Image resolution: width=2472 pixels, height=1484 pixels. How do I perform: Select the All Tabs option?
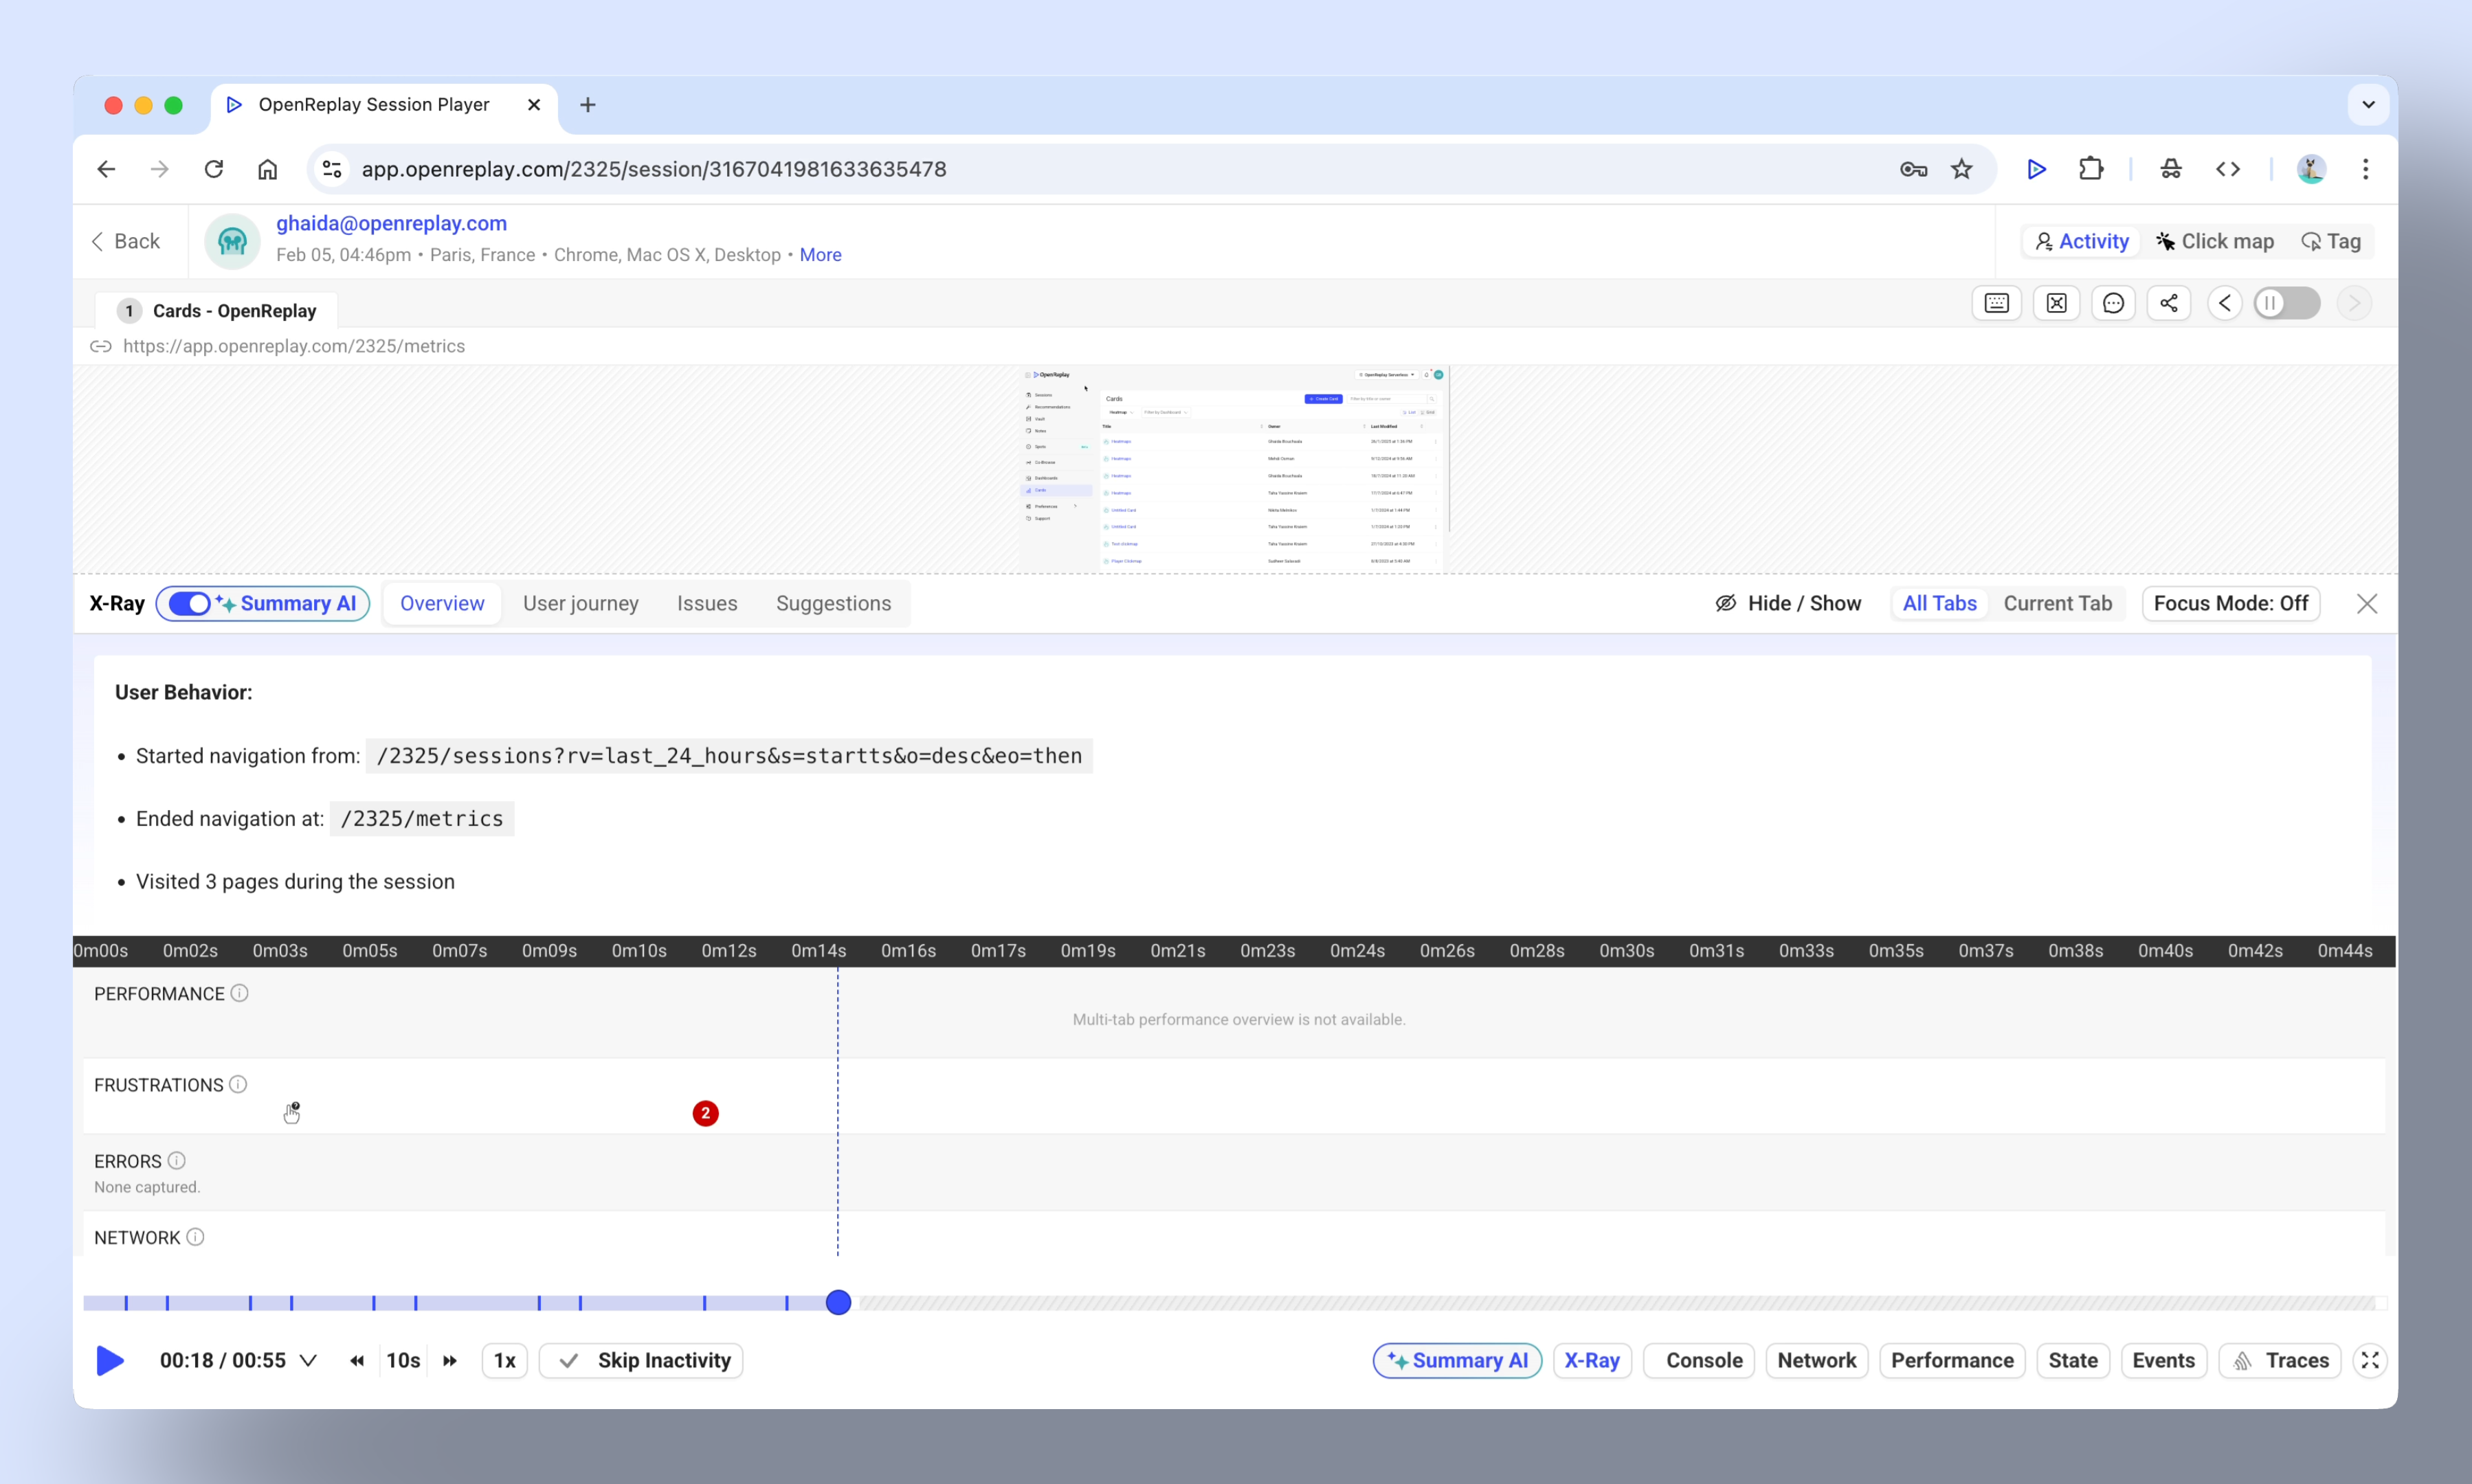tap(1940, 603)
